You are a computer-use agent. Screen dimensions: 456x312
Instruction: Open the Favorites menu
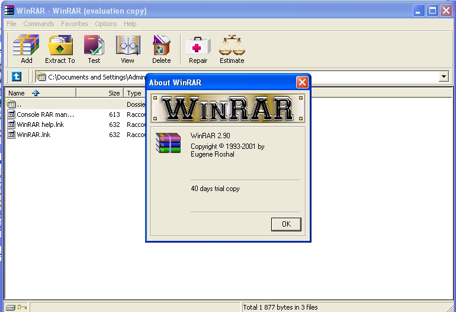coord(74,24)
